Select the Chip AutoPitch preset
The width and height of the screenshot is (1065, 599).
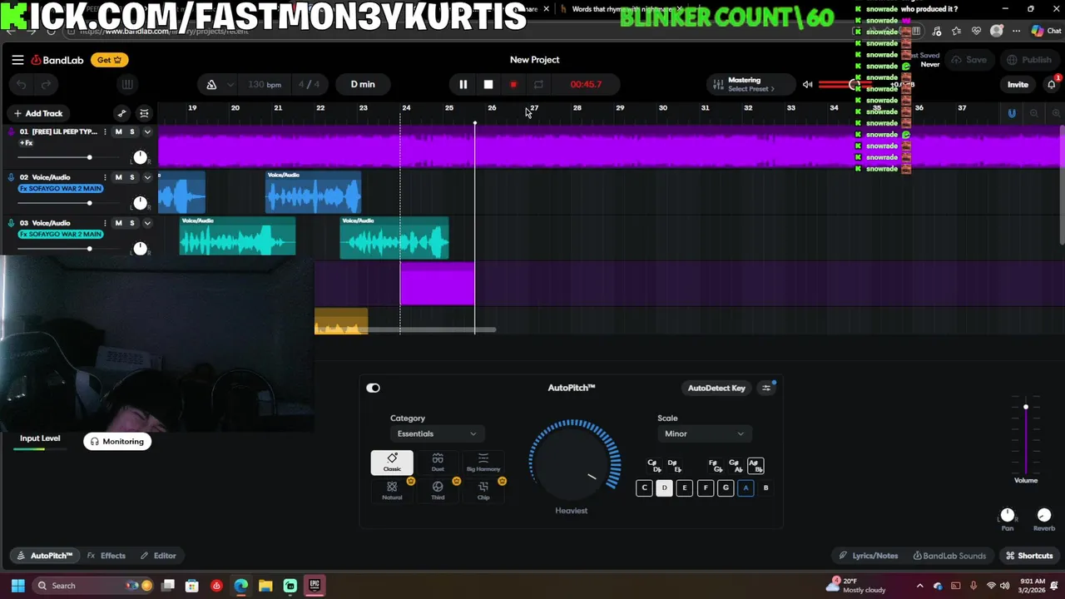click(x=483, y=491)
